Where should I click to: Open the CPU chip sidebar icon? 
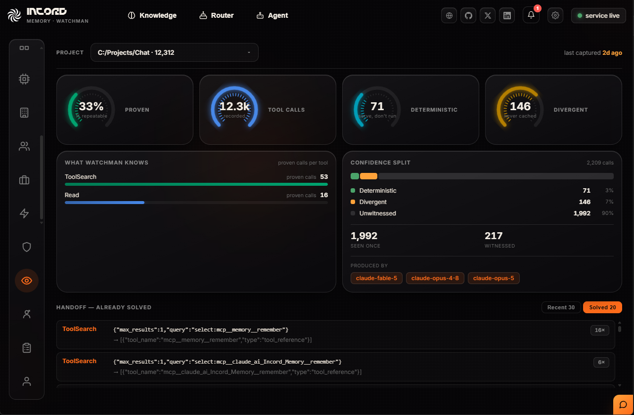[x=24, y=79]
